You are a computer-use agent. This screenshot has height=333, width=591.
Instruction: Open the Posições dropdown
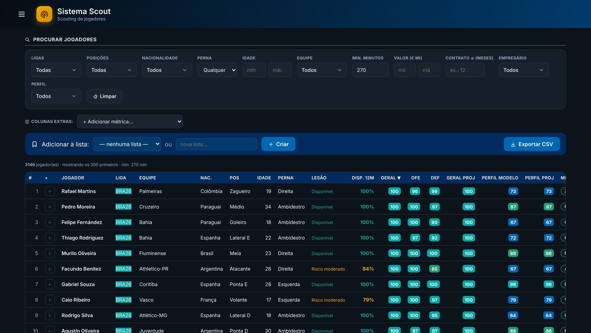pos(112,70)
